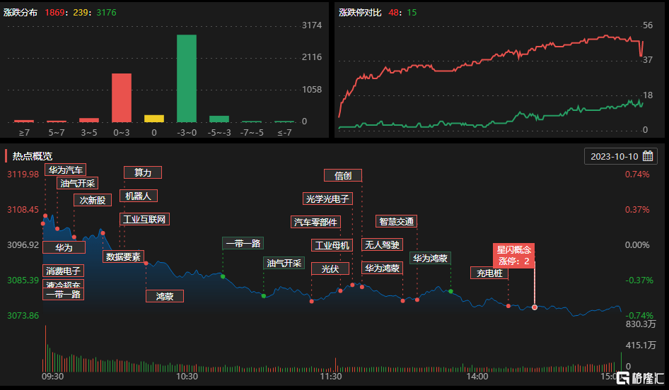The image size is (669, 390).
Task: Click the yellow 0 change bar
Action: (154, 118)
